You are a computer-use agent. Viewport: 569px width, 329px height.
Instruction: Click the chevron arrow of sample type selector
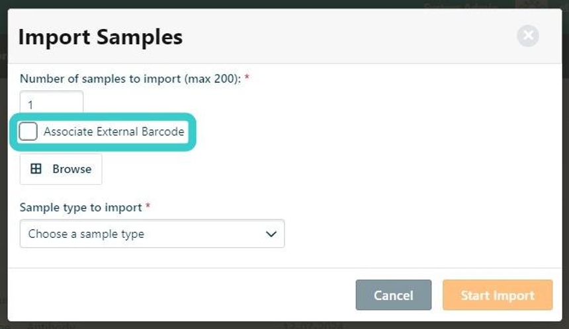point(271,234)
